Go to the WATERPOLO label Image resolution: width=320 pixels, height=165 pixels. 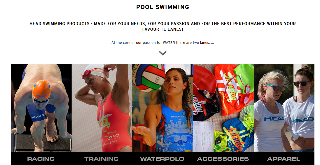click(162, 159)
